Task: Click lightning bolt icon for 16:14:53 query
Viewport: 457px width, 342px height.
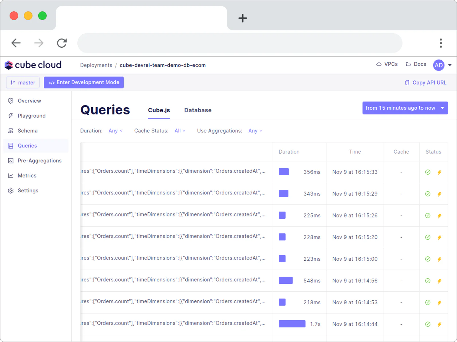Action: [439, 303]
